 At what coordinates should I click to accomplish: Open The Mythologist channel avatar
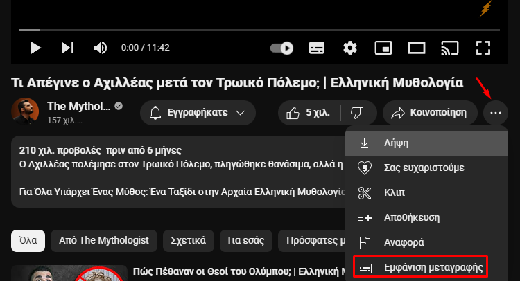tap(25, 111)
